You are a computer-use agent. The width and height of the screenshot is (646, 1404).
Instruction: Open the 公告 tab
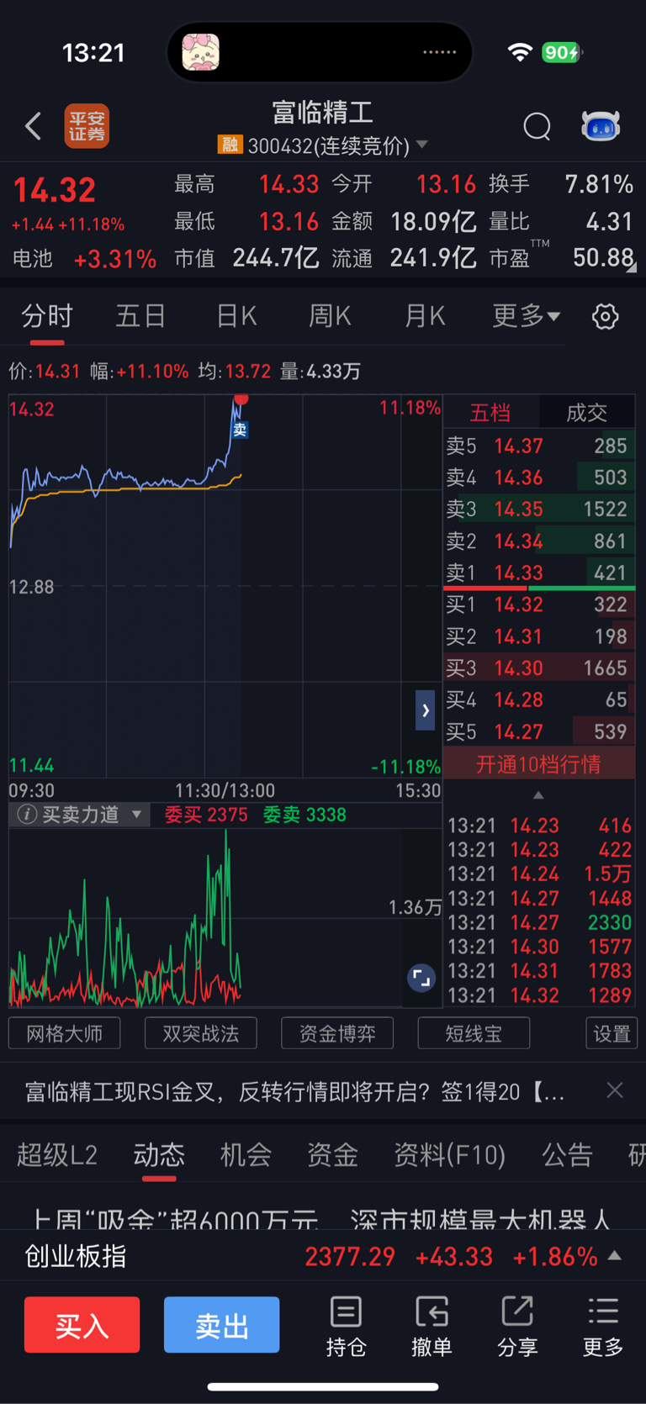[568, 1155]
